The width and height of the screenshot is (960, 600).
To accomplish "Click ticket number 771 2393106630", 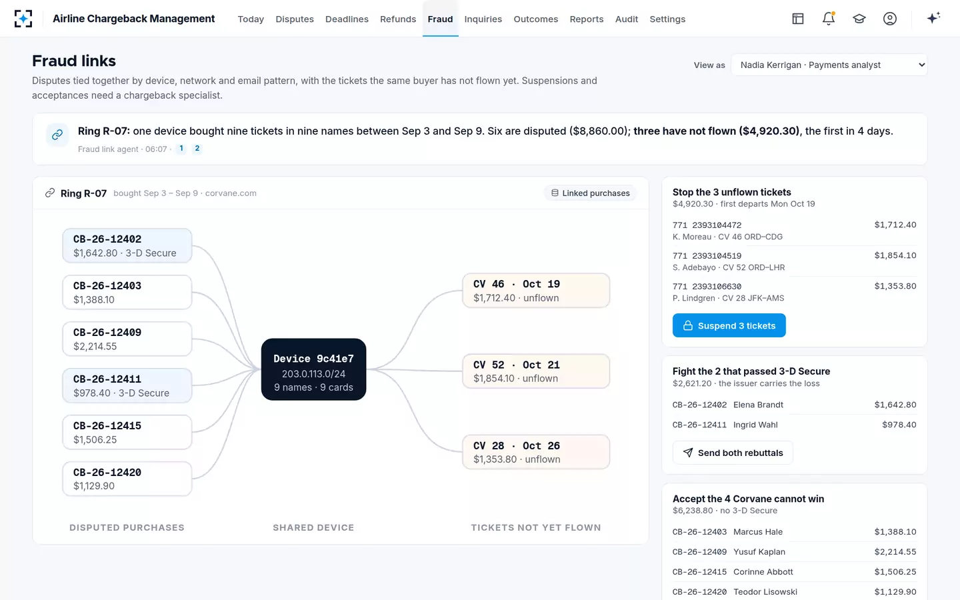I will (707, 287).
